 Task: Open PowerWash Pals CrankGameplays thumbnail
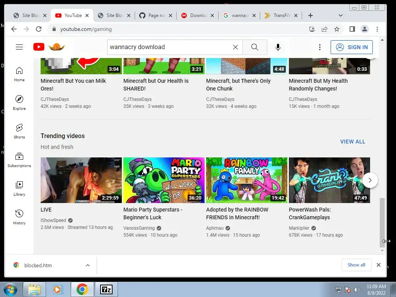point(329,180)
